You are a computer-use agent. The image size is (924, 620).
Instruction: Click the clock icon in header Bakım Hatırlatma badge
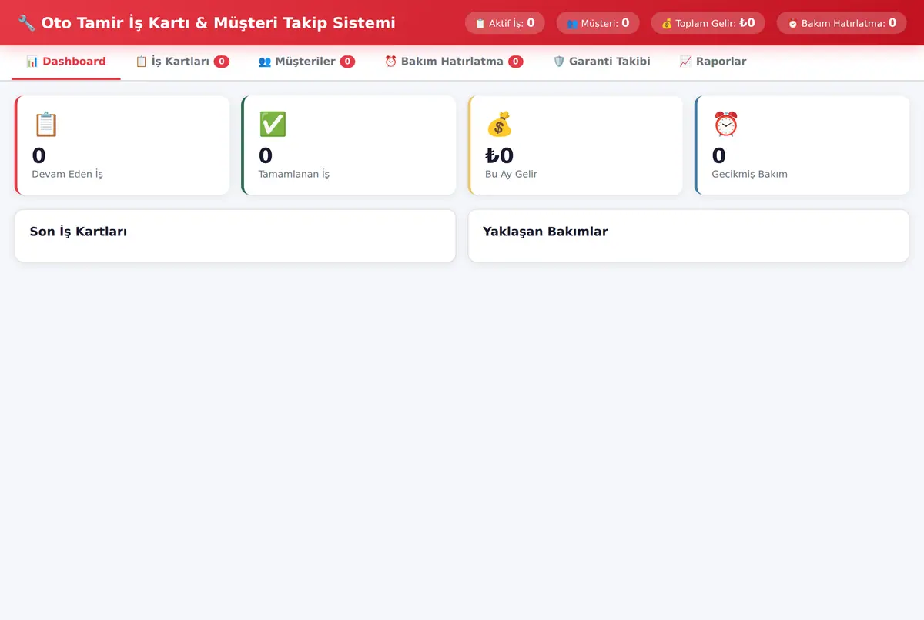click(x=792, y=24)
